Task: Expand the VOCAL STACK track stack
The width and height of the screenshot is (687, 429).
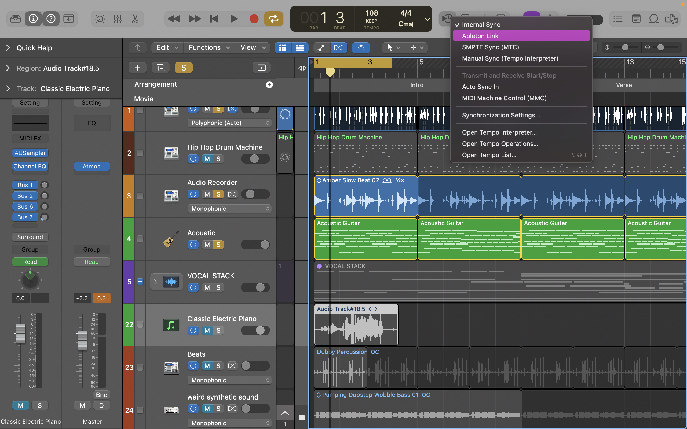Action: click(155, 282)
